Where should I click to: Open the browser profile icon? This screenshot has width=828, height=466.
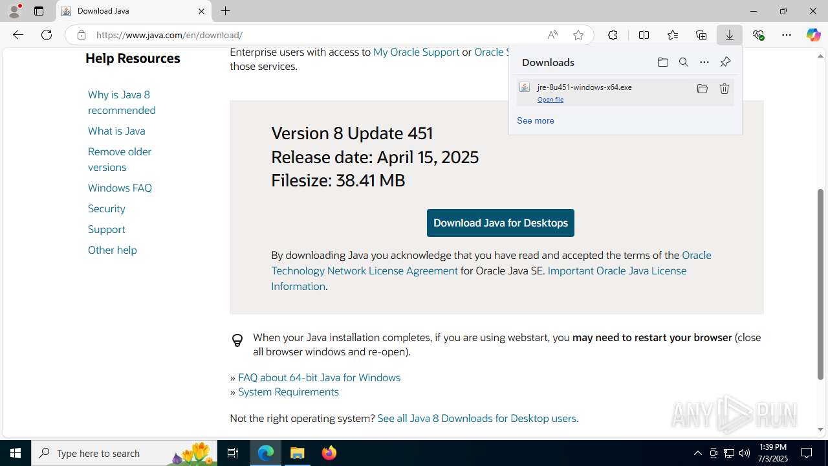click(14, 11)
